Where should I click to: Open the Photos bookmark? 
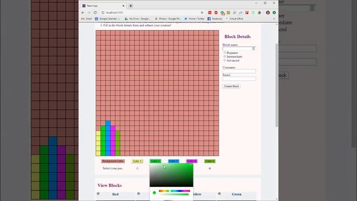coord(167,18)
